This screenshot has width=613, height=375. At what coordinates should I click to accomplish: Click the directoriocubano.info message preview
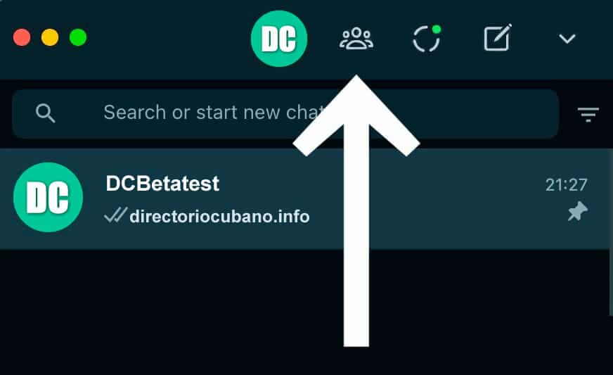220,217
